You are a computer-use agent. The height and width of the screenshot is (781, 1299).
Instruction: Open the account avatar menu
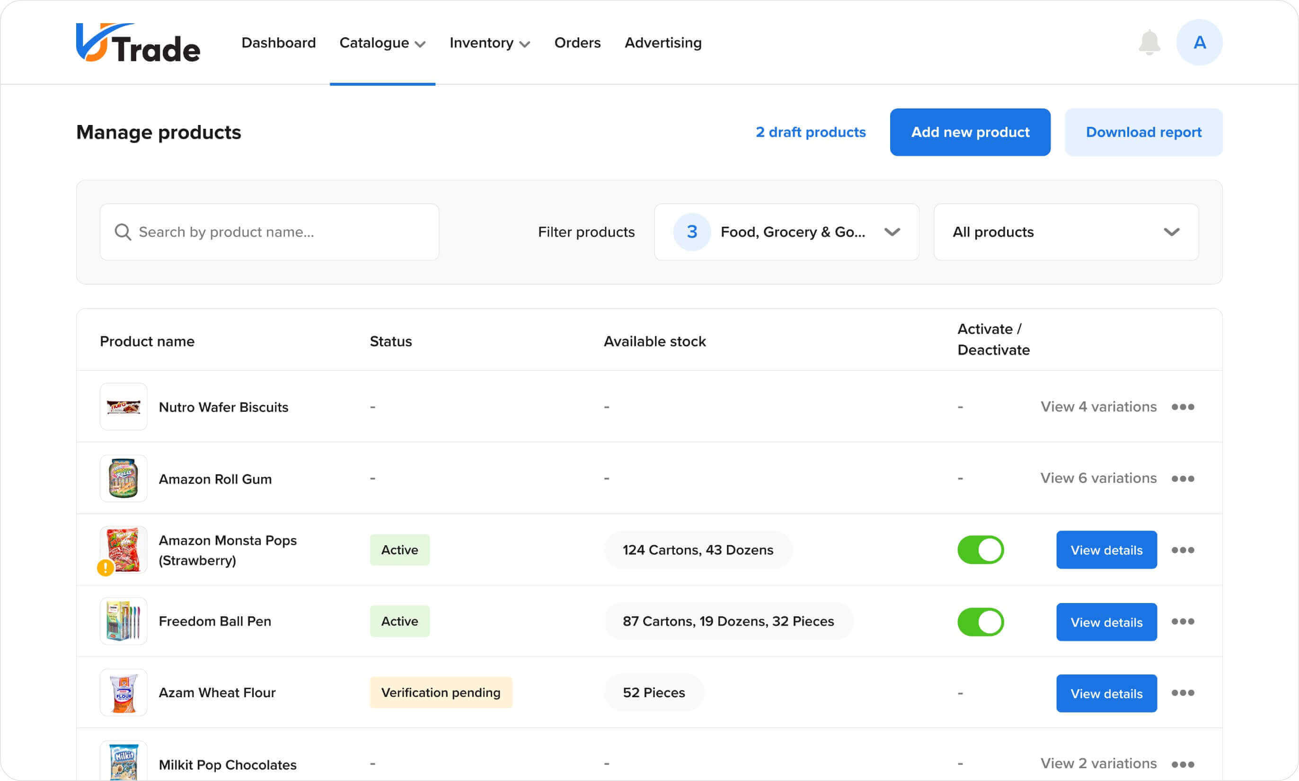tap(1200, 42)
